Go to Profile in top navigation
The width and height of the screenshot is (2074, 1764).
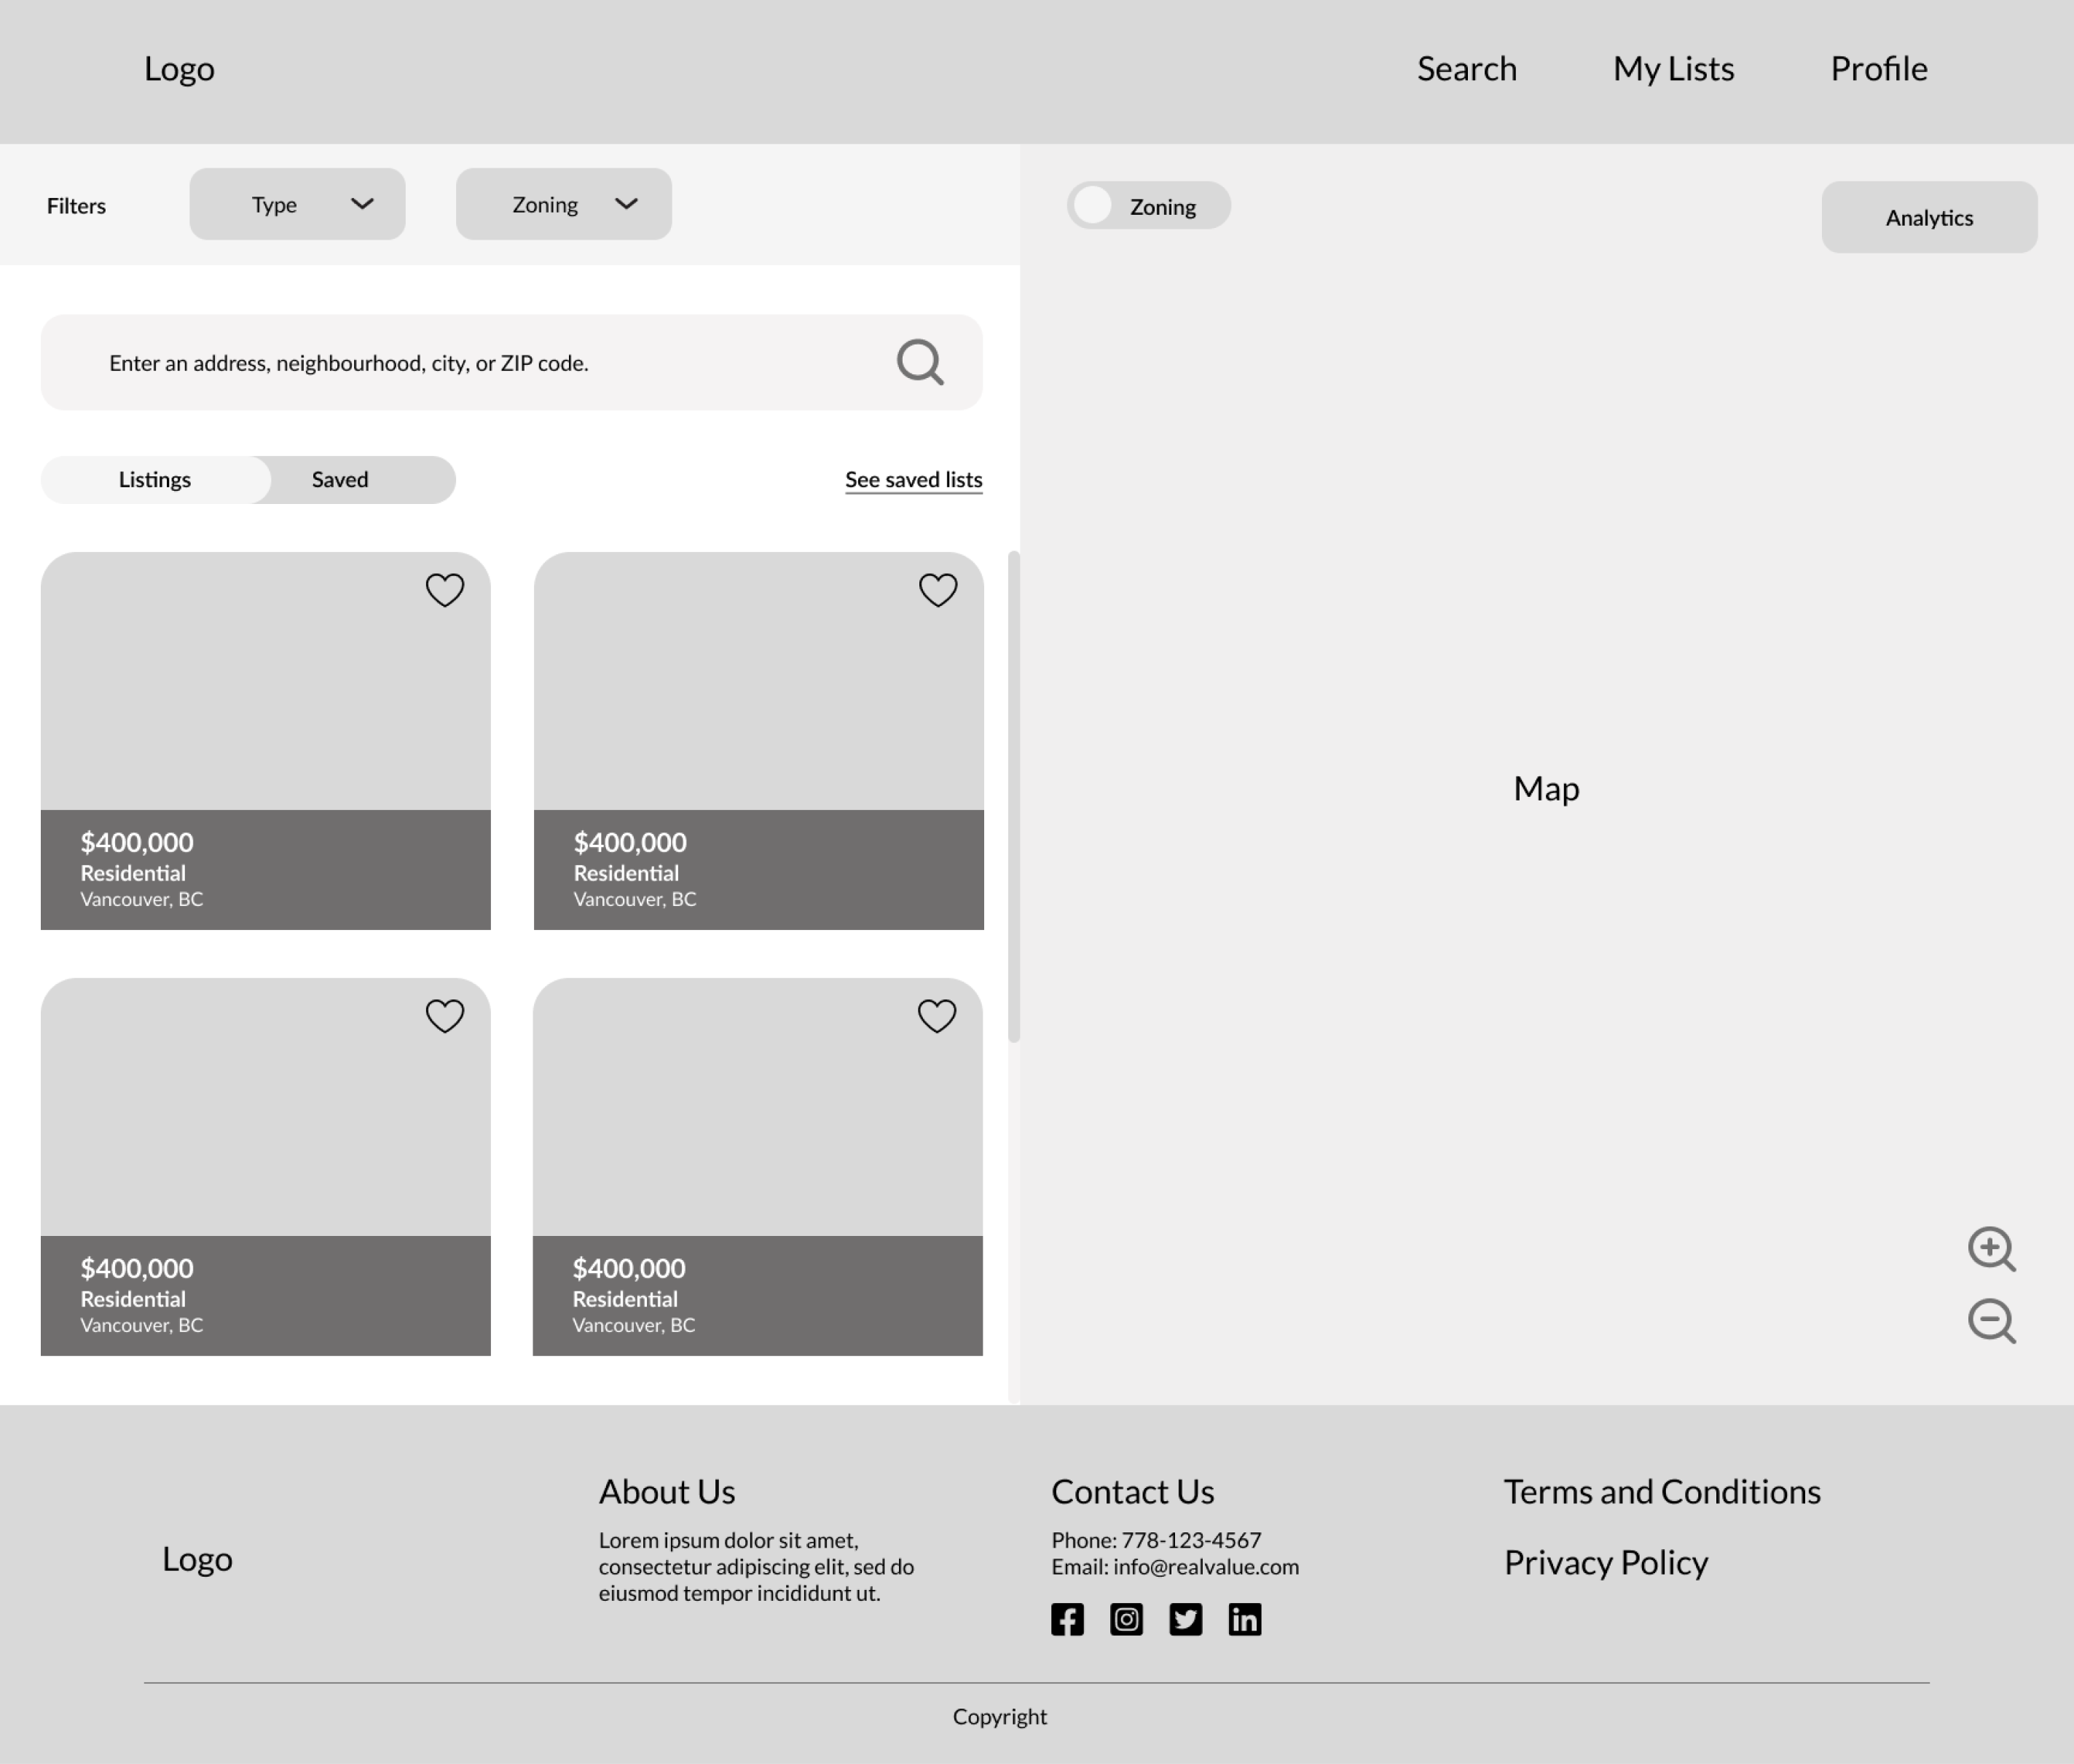pyautogui.click(x=1878, y=69)
